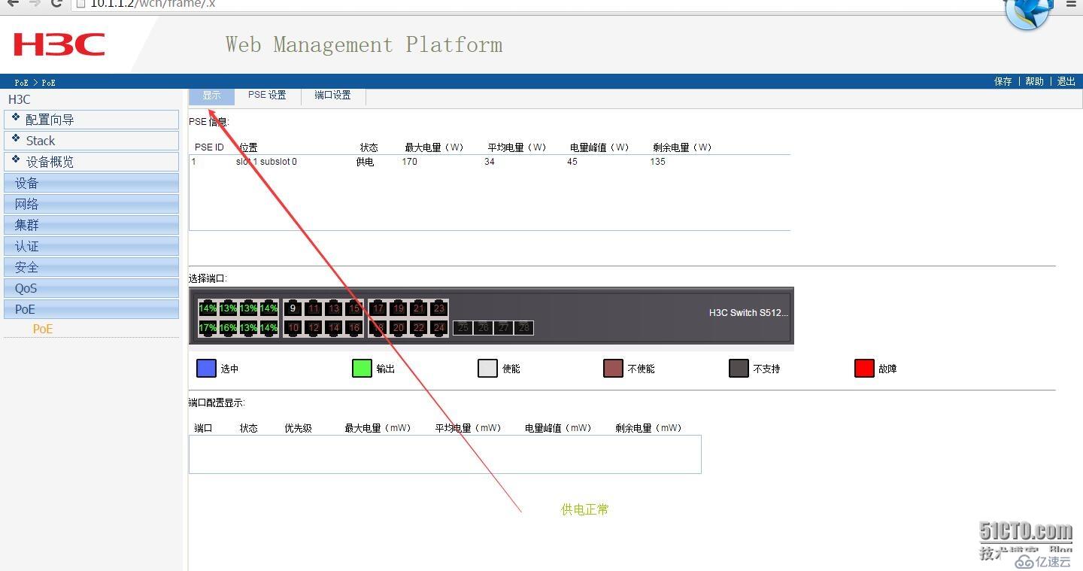Expand the 集群 sidebar section
1083x571 pixels.
[92, 225]
